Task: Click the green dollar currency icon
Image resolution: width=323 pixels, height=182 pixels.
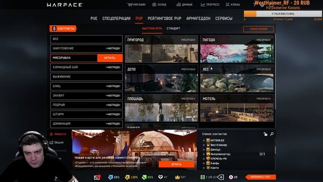Action: tap(203, 177)
